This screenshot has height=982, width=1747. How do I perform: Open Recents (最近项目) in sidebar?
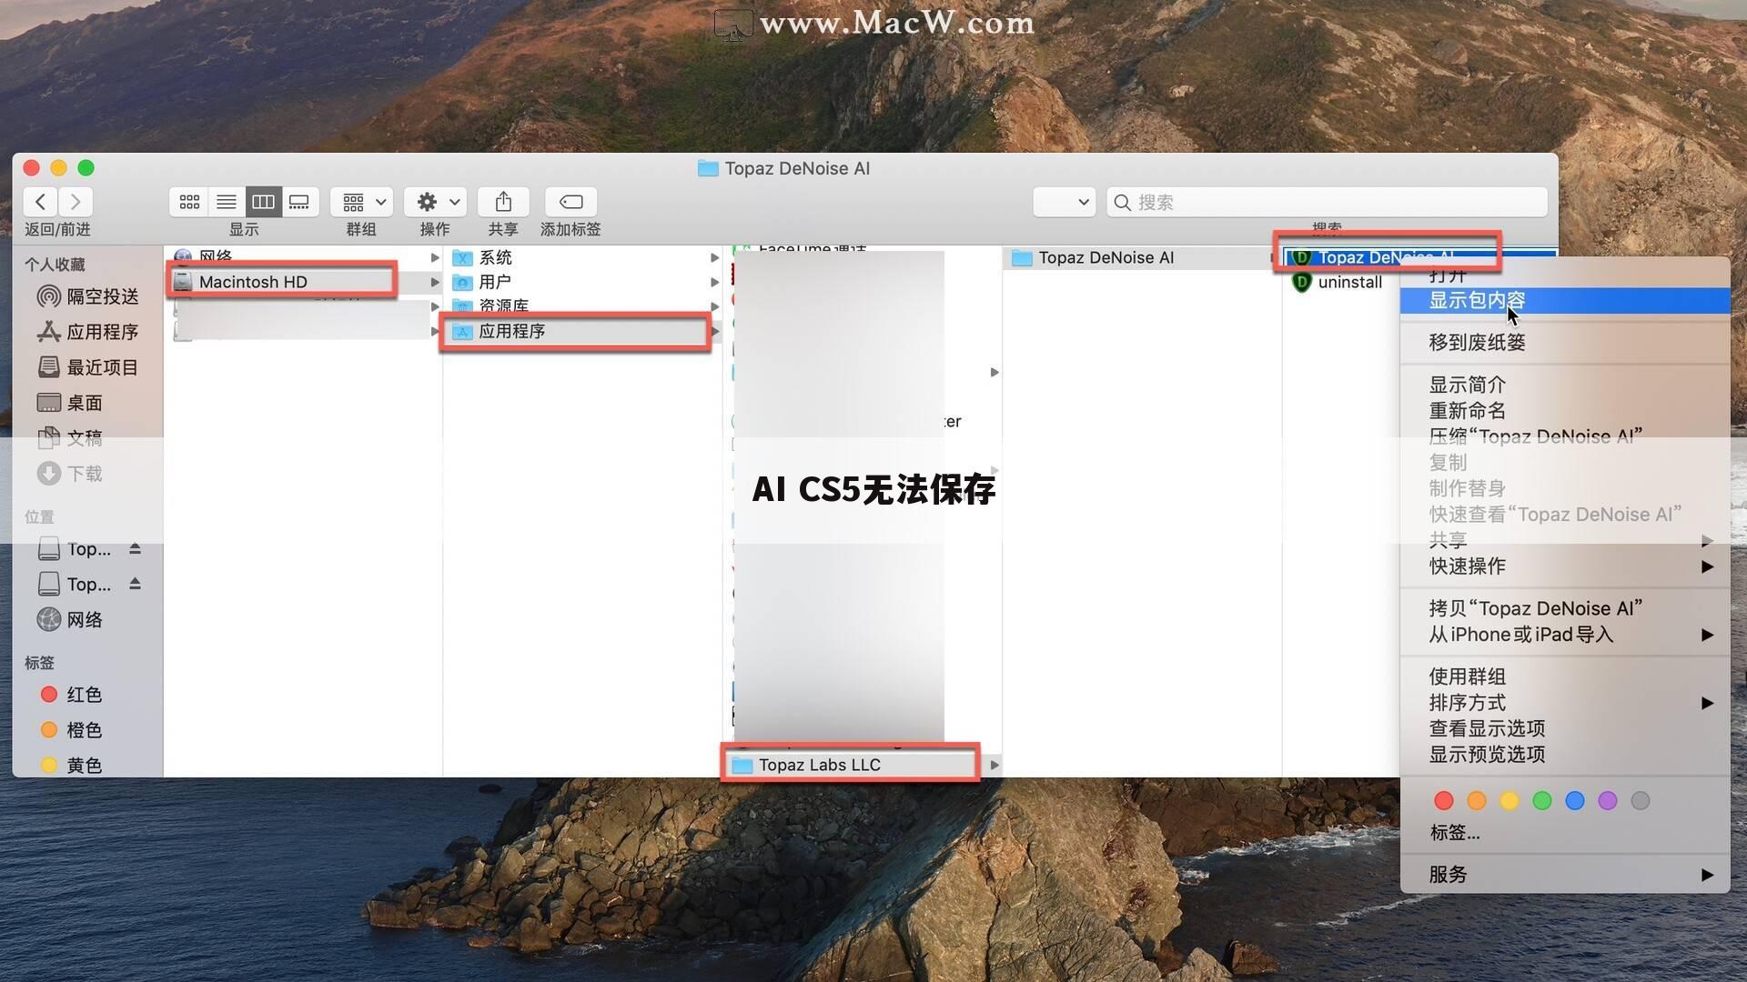(87, 367)
